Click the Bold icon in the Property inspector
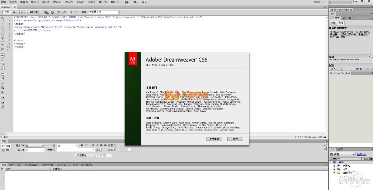The image size is (373, 190). click(82, 146)
